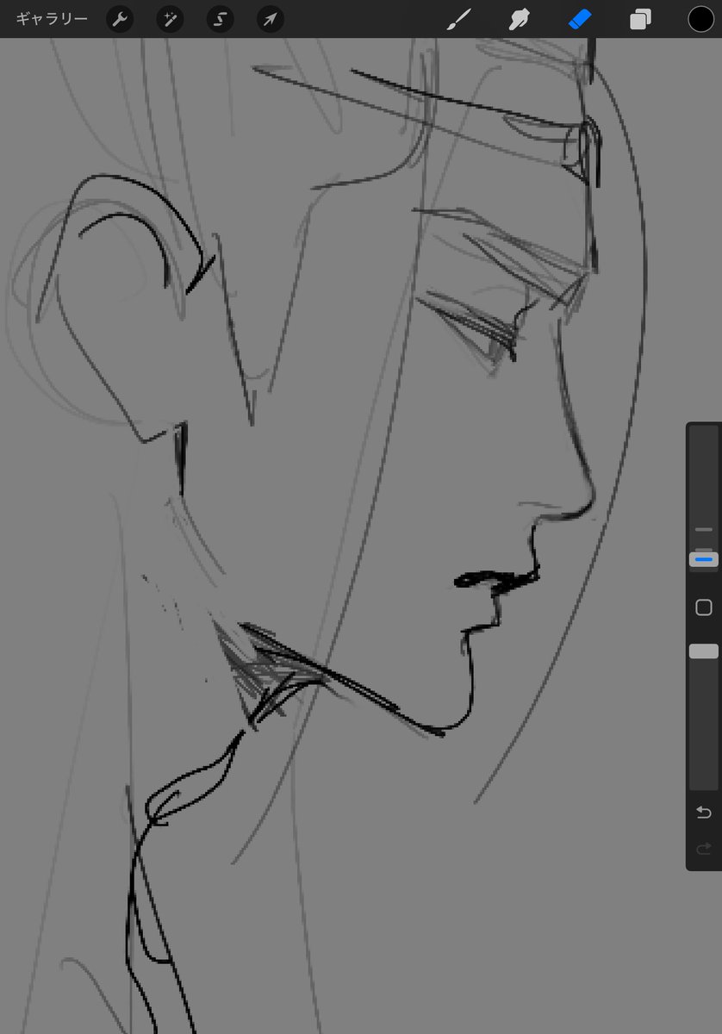The height and width of the screenshot is (1034, 722).
Task: Select the Smudge finger tool
Action: tap(520, 19)
